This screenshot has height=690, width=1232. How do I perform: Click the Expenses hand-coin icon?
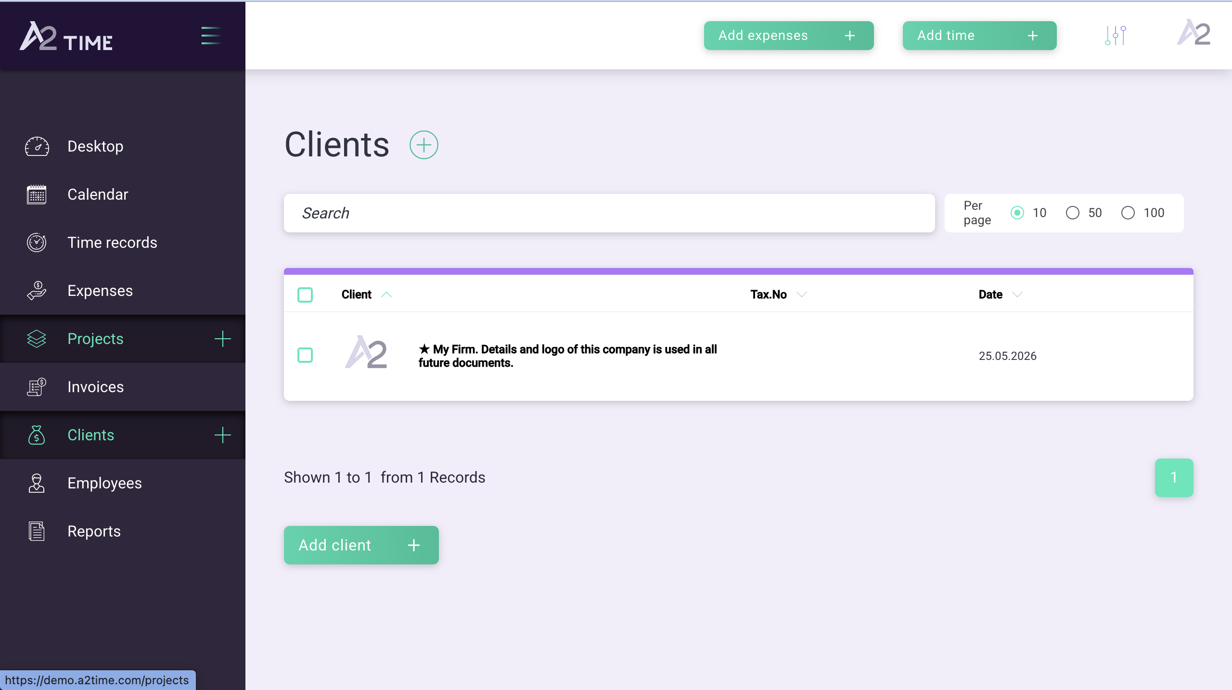(37, 291)
